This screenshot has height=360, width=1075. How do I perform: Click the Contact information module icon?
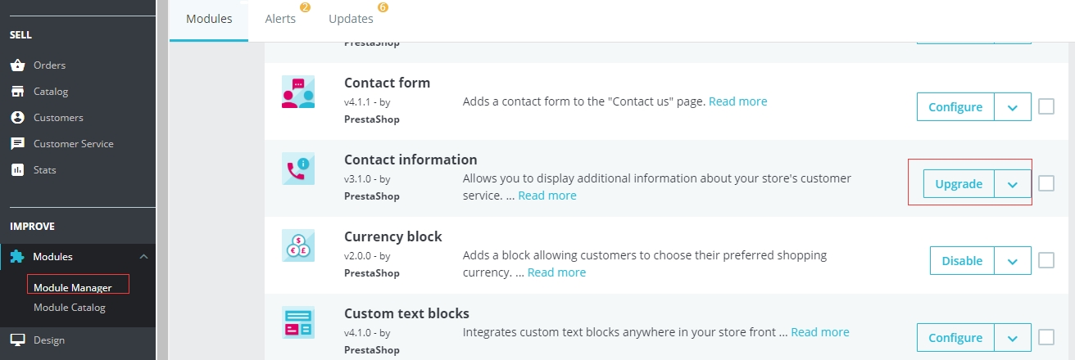(297, 169)
